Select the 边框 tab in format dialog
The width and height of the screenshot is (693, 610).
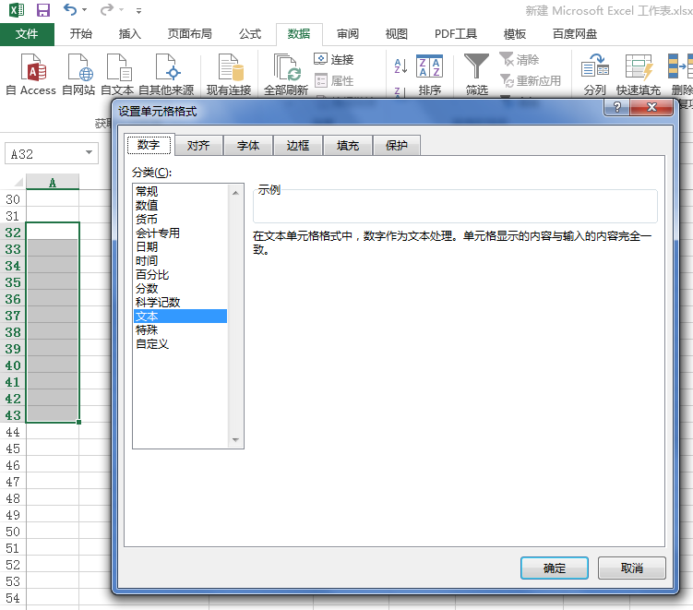point(298,146)
